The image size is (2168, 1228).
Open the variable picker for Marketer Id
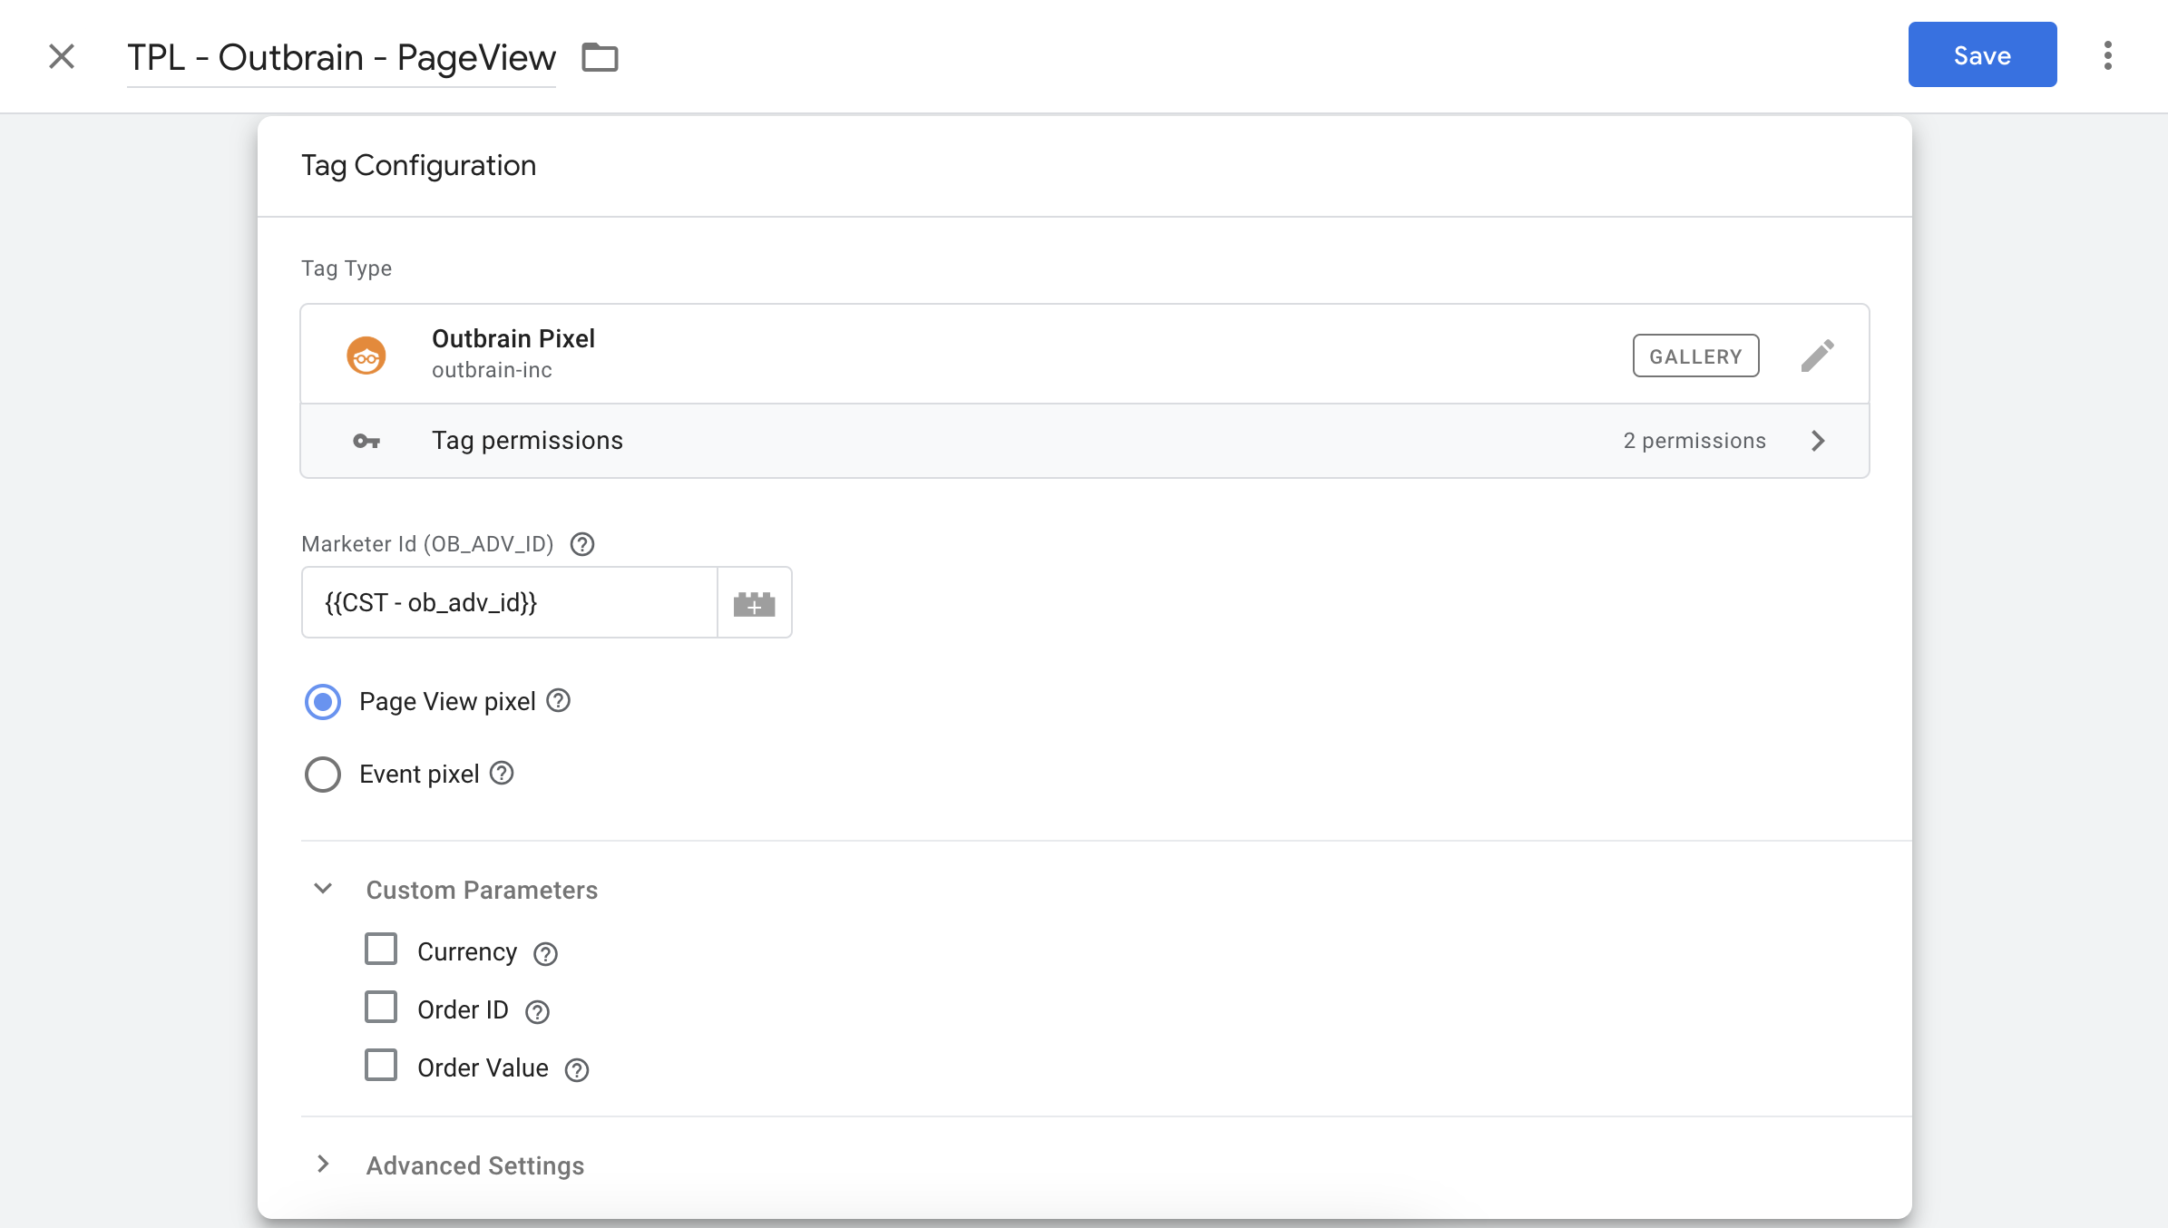755,601
